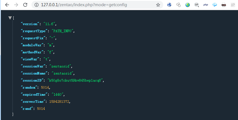This screenshot has height=120, width=238.
Task: Open the php extension icon
Action: tap(206, 5)
